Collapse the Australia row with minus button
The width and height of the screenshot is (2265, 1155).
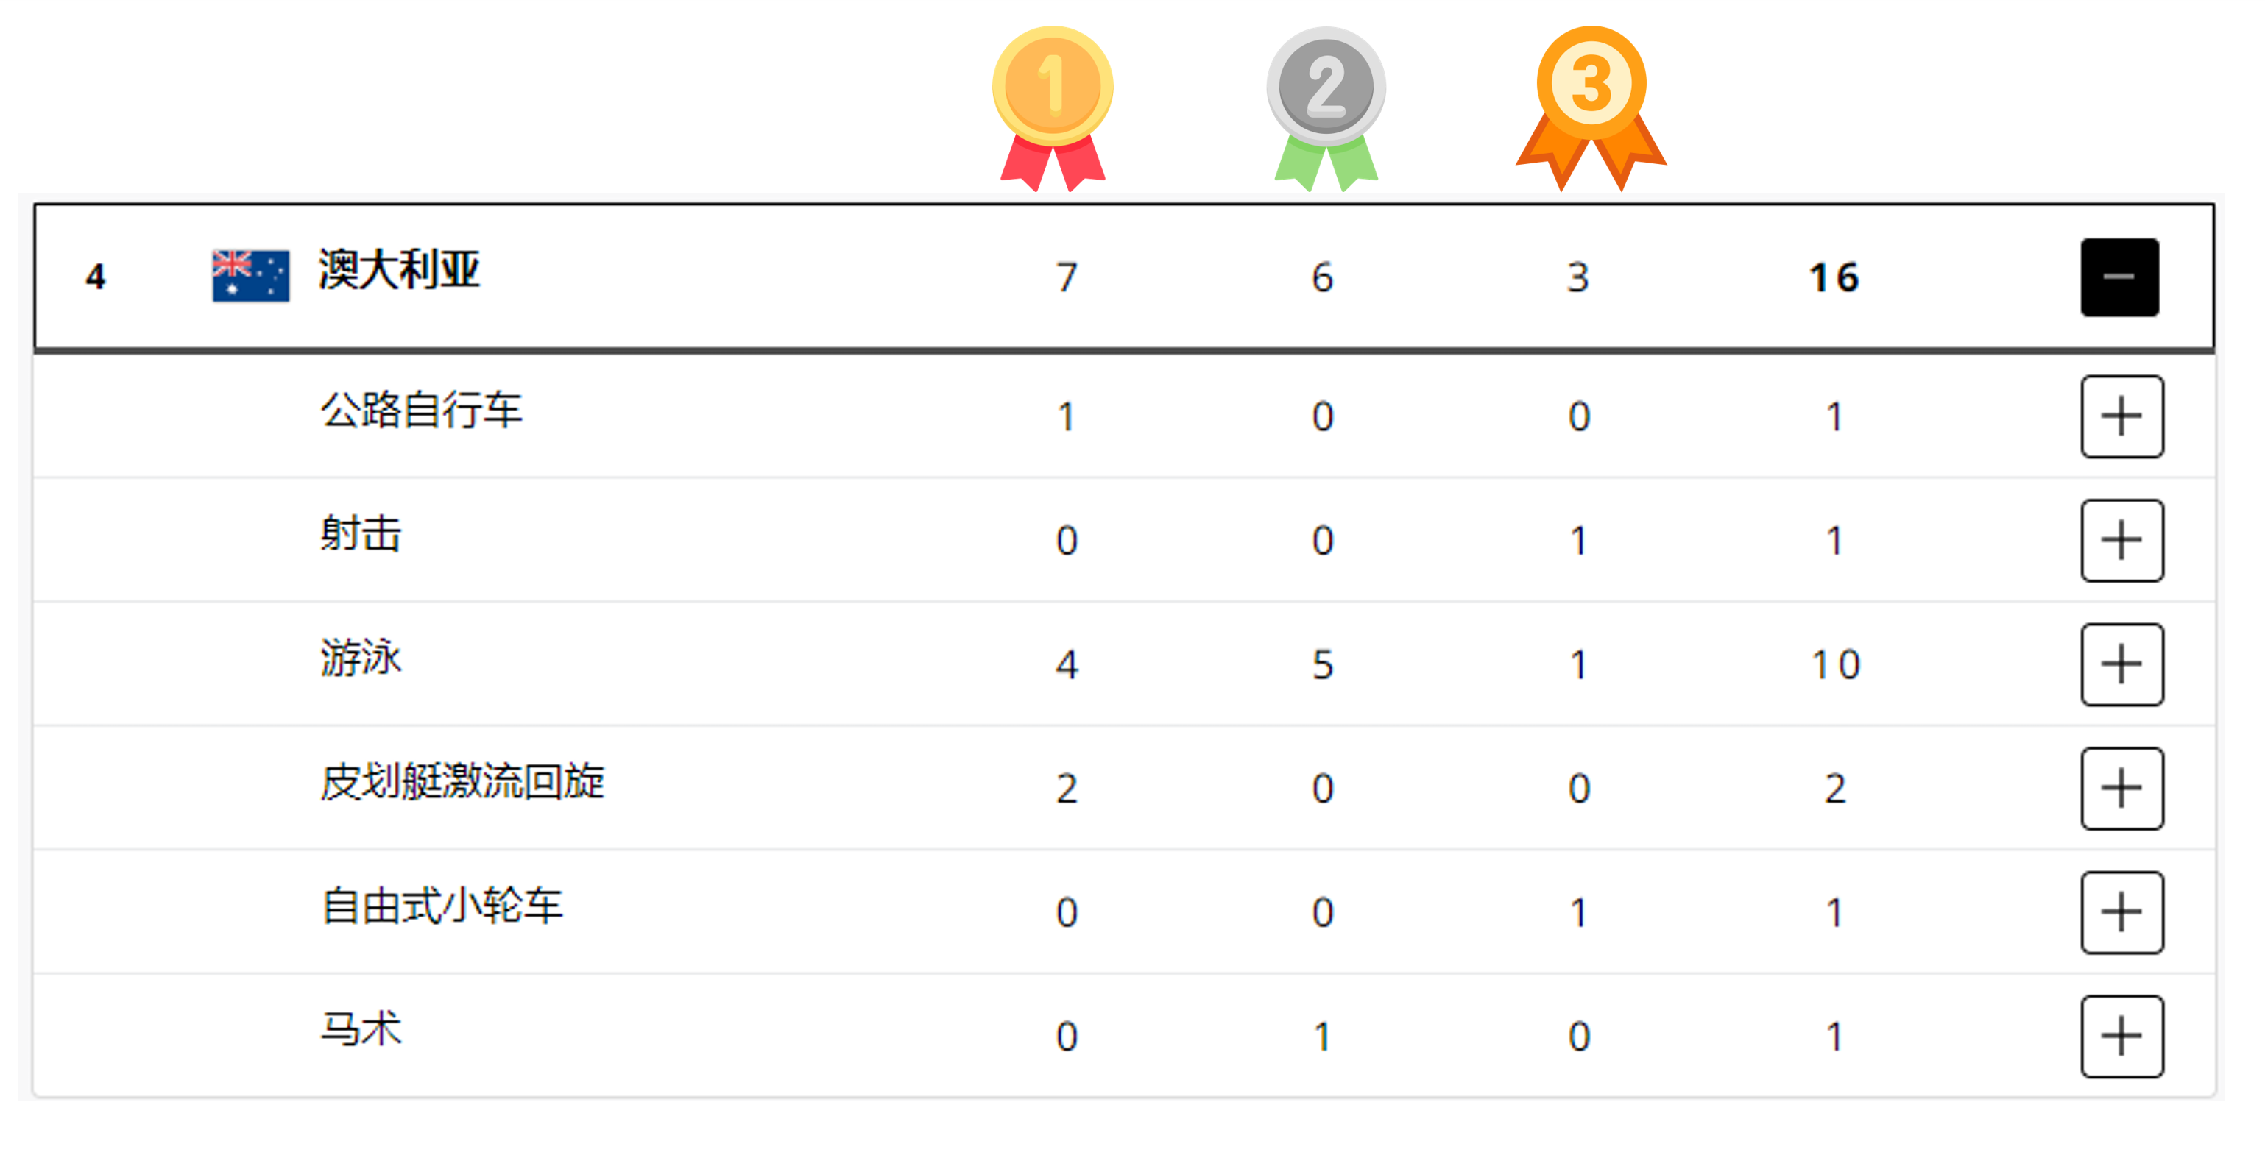(x=2119, y=277)
